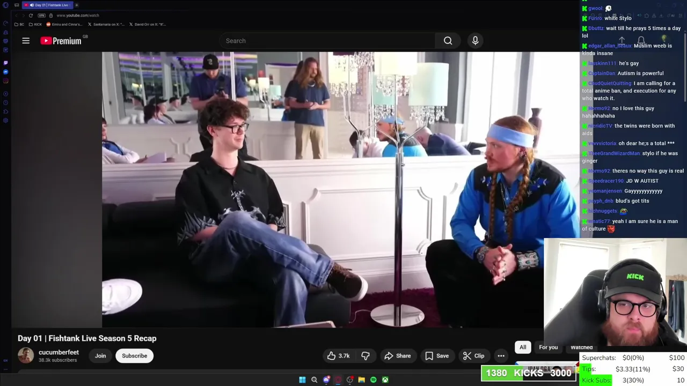The image size is (687, 386).
Task: Open Messenger in the sidebar
Action: pyautogui.click(x=5, y=72)
